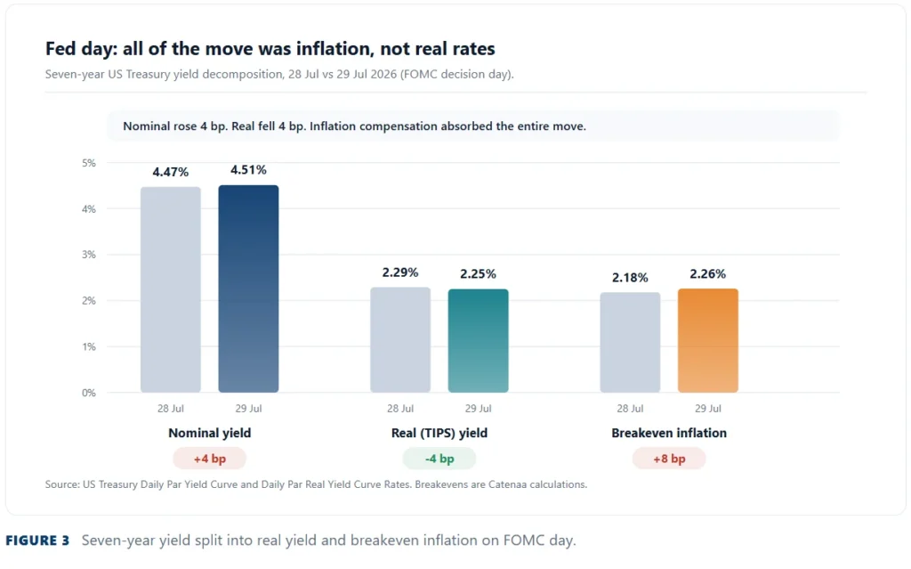Click the -4 bp green badge
The width and height of the screenshot is (911, 569).
click(x=439, y=459)
